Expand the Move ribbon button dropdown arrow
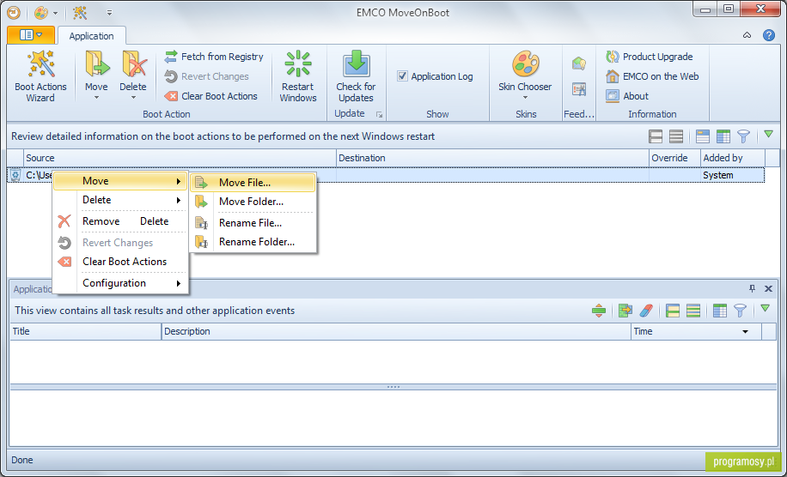 tap(96, 98)
